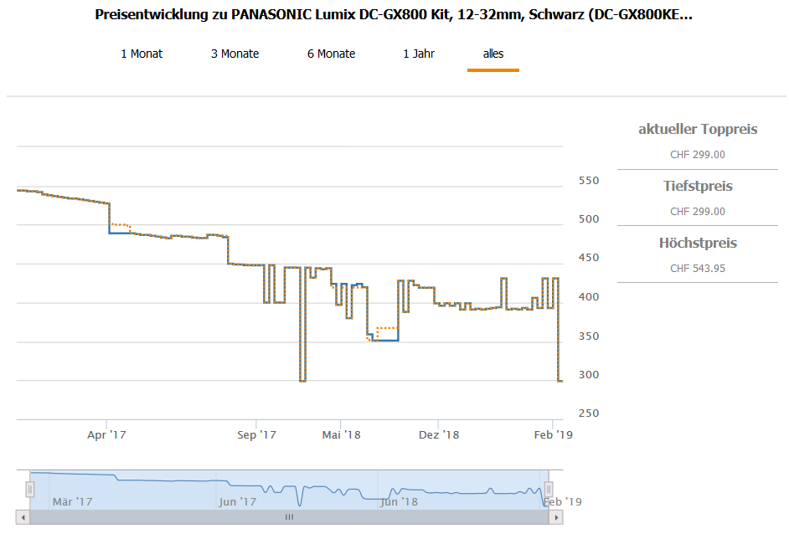
Task: Click the 300 y-axis label
Action: [589, 375]
